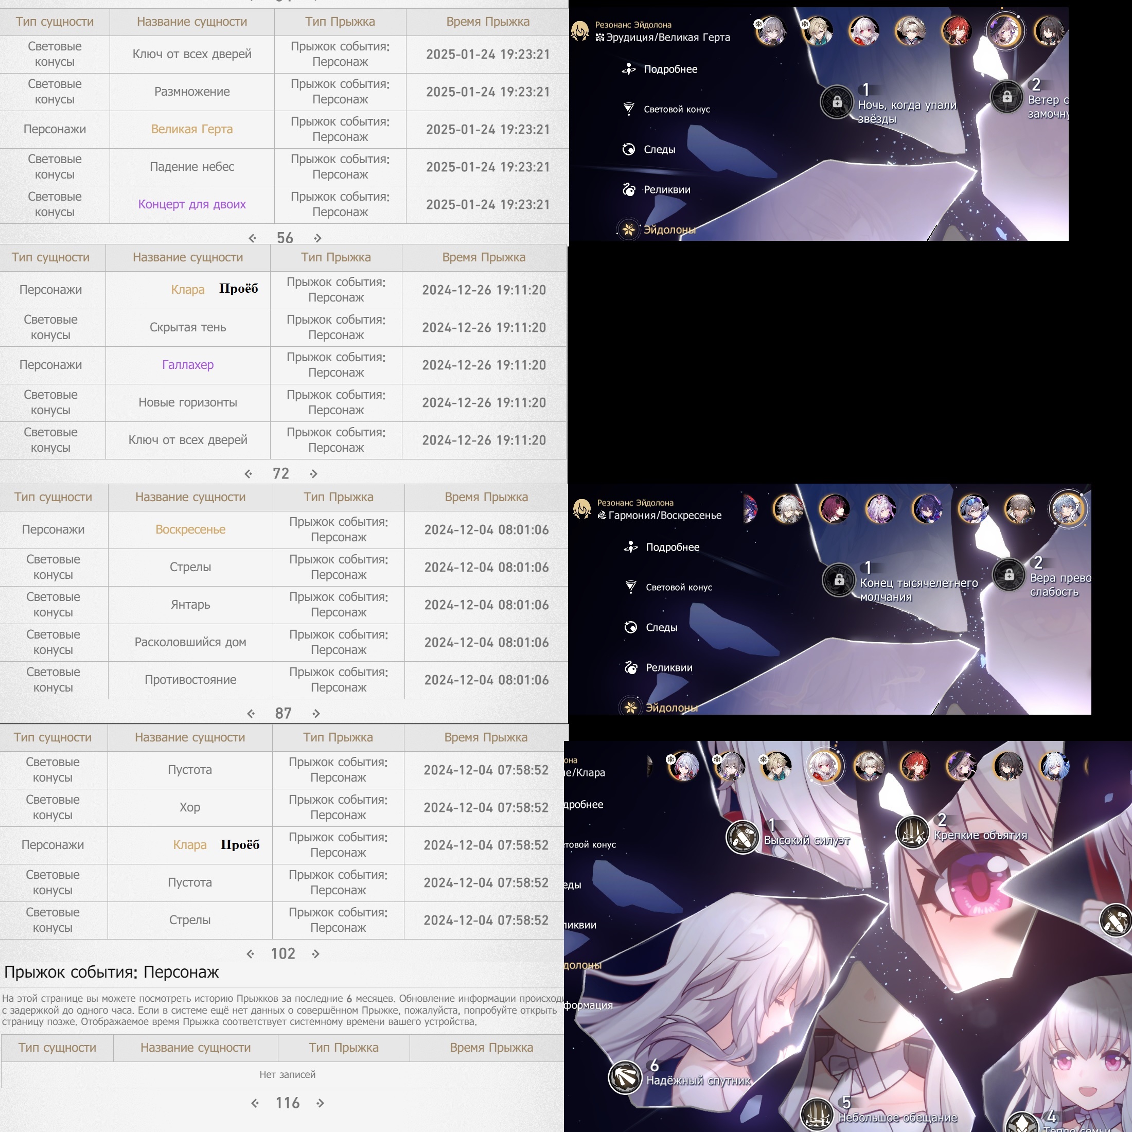Select Topaz avatar in Clara panel
This screenshot has height=1132, width=1132.
pos(683,766)
